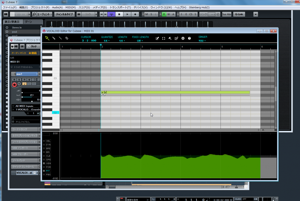Viewport: 300px width, 201px height.
Task: Select the eraser tool in VOCALOID Editor
Action: point(67,38)
